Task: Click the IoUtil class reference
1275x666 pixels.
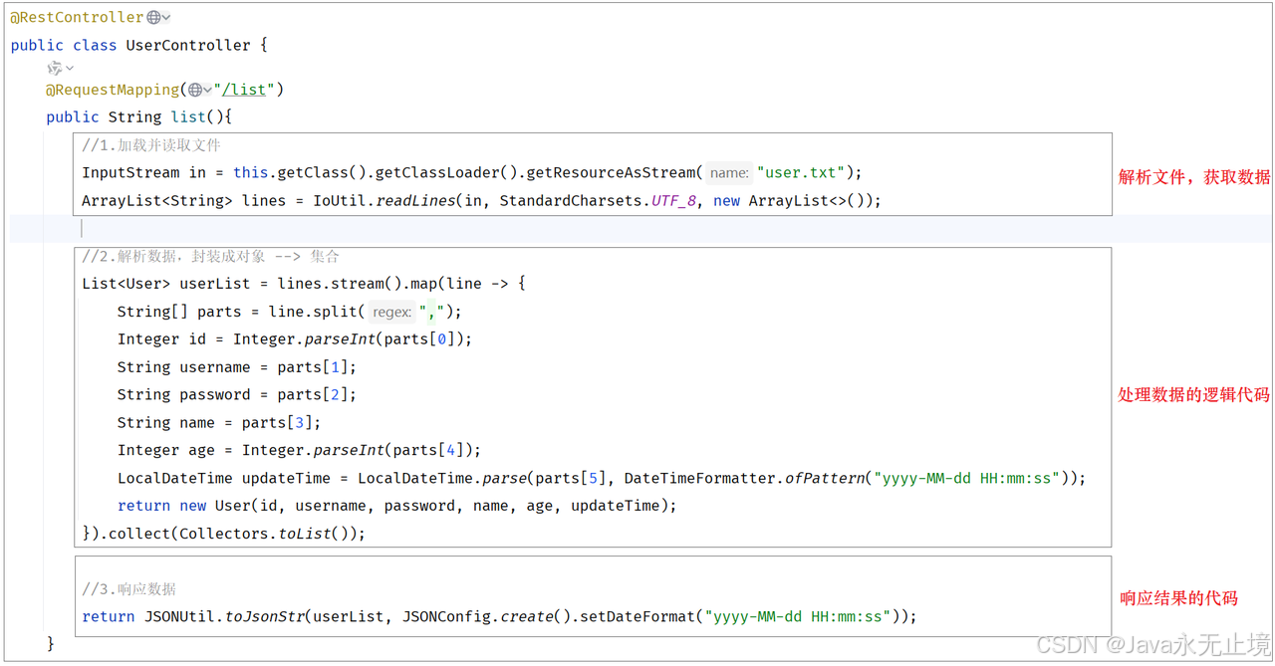Action: [x=339, y=200]
